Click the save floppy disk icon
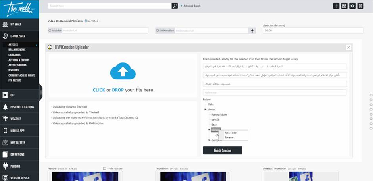The height and width of the screenshot is (181, 373). coord(344,6)
